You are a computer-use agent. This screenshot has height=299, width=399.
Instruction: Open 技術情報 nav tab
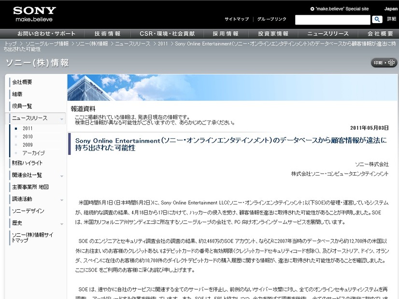tap(107, 34)
